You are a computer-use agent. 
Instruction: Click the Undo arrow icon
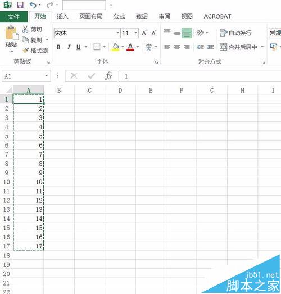pos(33,5)
